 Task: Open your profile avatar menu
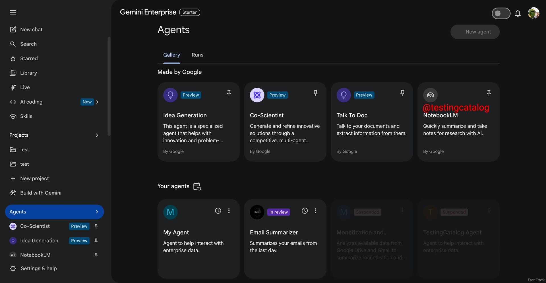(x=534, y=13)
